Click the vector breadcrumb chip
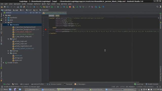The height and width of the screenshot is (91, 162). point(52,16)
